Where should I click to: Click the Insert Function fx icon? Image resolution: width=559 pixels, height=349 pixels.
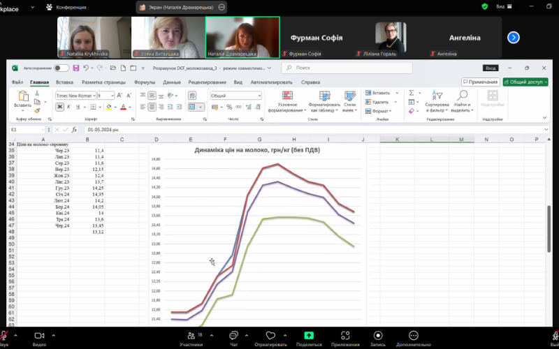click(x=74, y=130)
